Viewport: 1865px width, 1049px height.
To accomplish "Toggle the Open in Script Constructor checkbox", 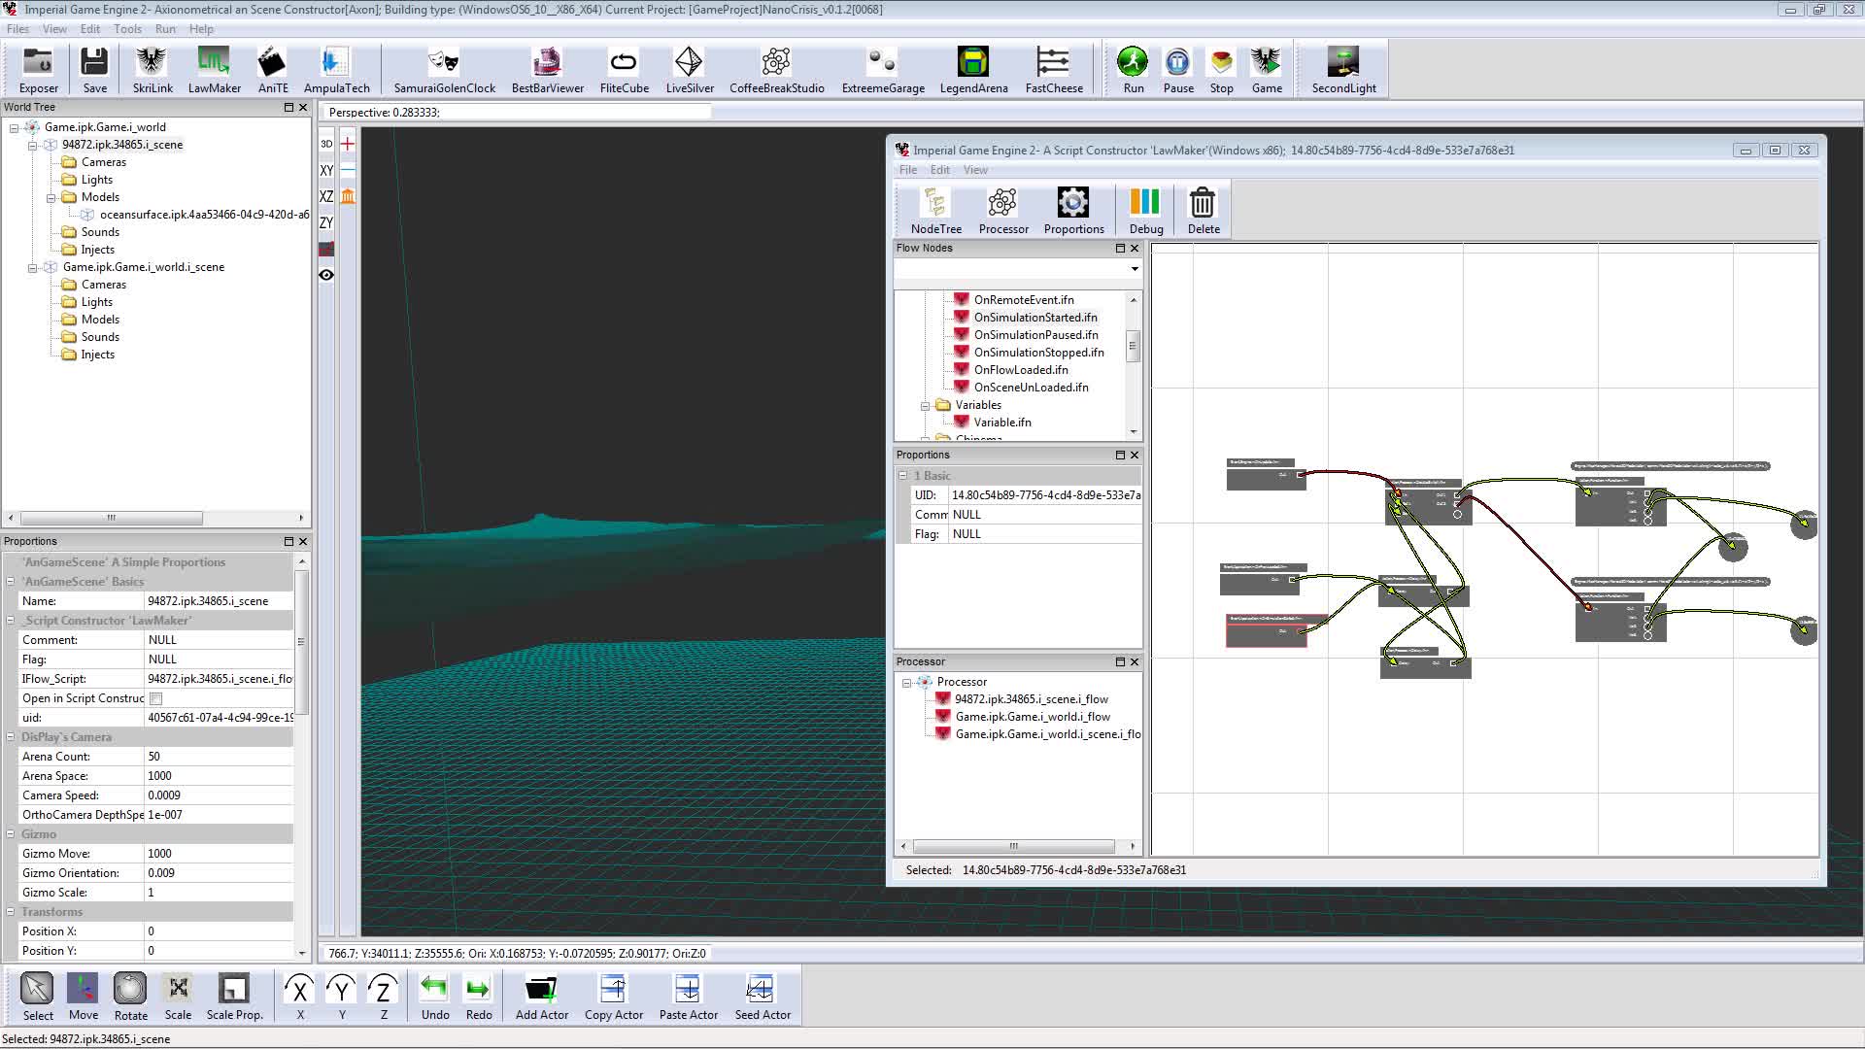I will [x=155, y=698].
